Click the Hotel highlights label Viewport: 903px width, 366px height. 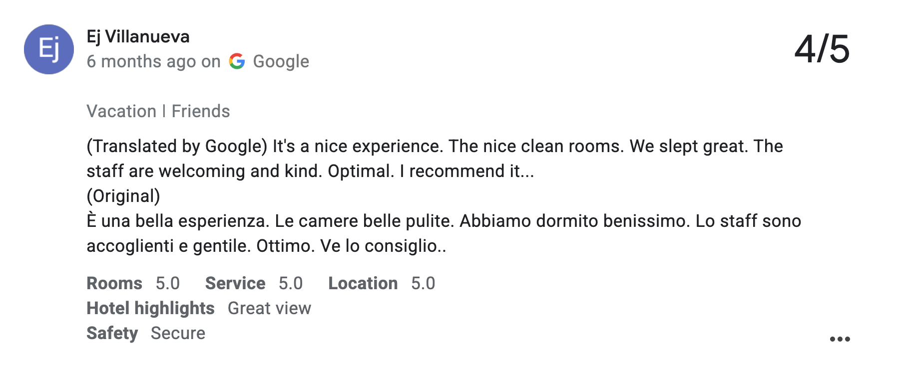click(150, 308)
